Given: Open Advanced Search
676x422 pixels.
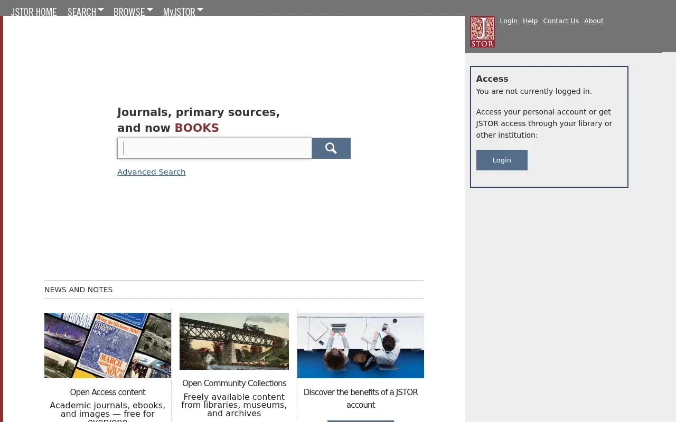Looking at the screenshot, I should tap(152, 172).
